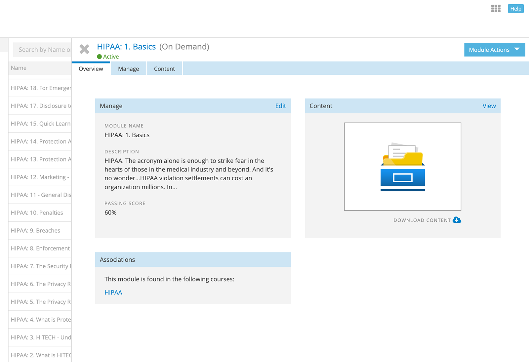Screen dimensions: 529x362
Task: Select HIPAA: 8. Enforcement row
Action: 40,249
